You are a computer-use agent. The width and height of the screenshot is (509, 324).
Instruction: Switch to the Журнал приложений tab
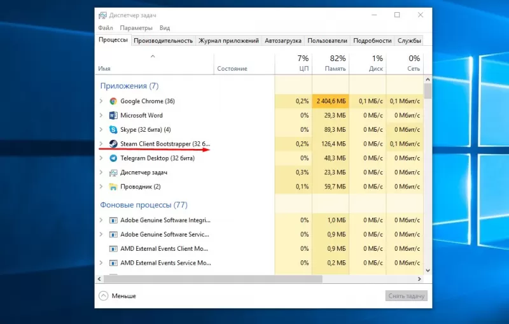pos(228,41)
